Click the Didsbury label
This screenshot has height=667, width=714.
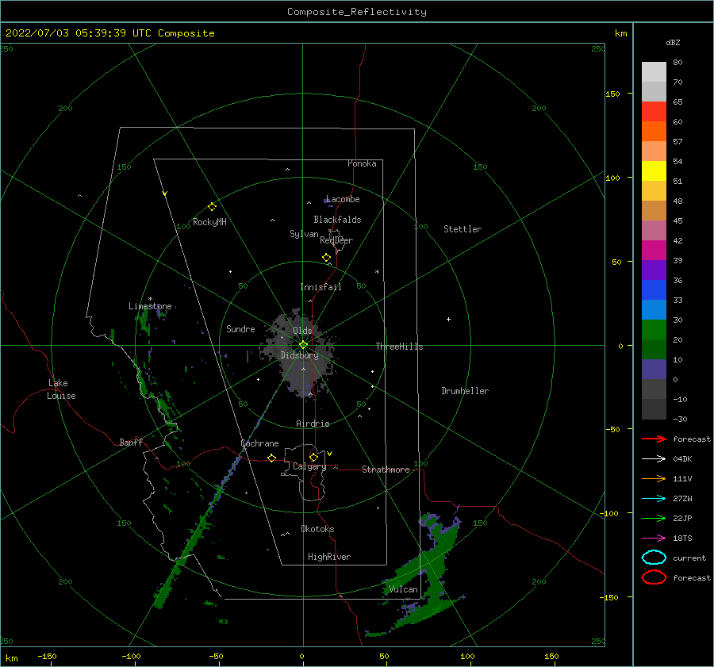pos(299,355)
